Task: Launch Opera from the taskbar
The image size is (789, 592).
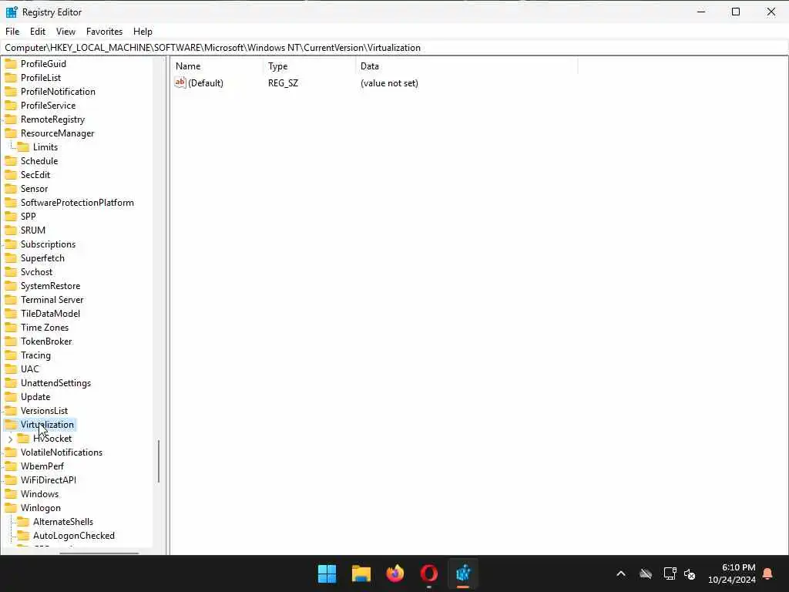Action: tap(429, 573)
